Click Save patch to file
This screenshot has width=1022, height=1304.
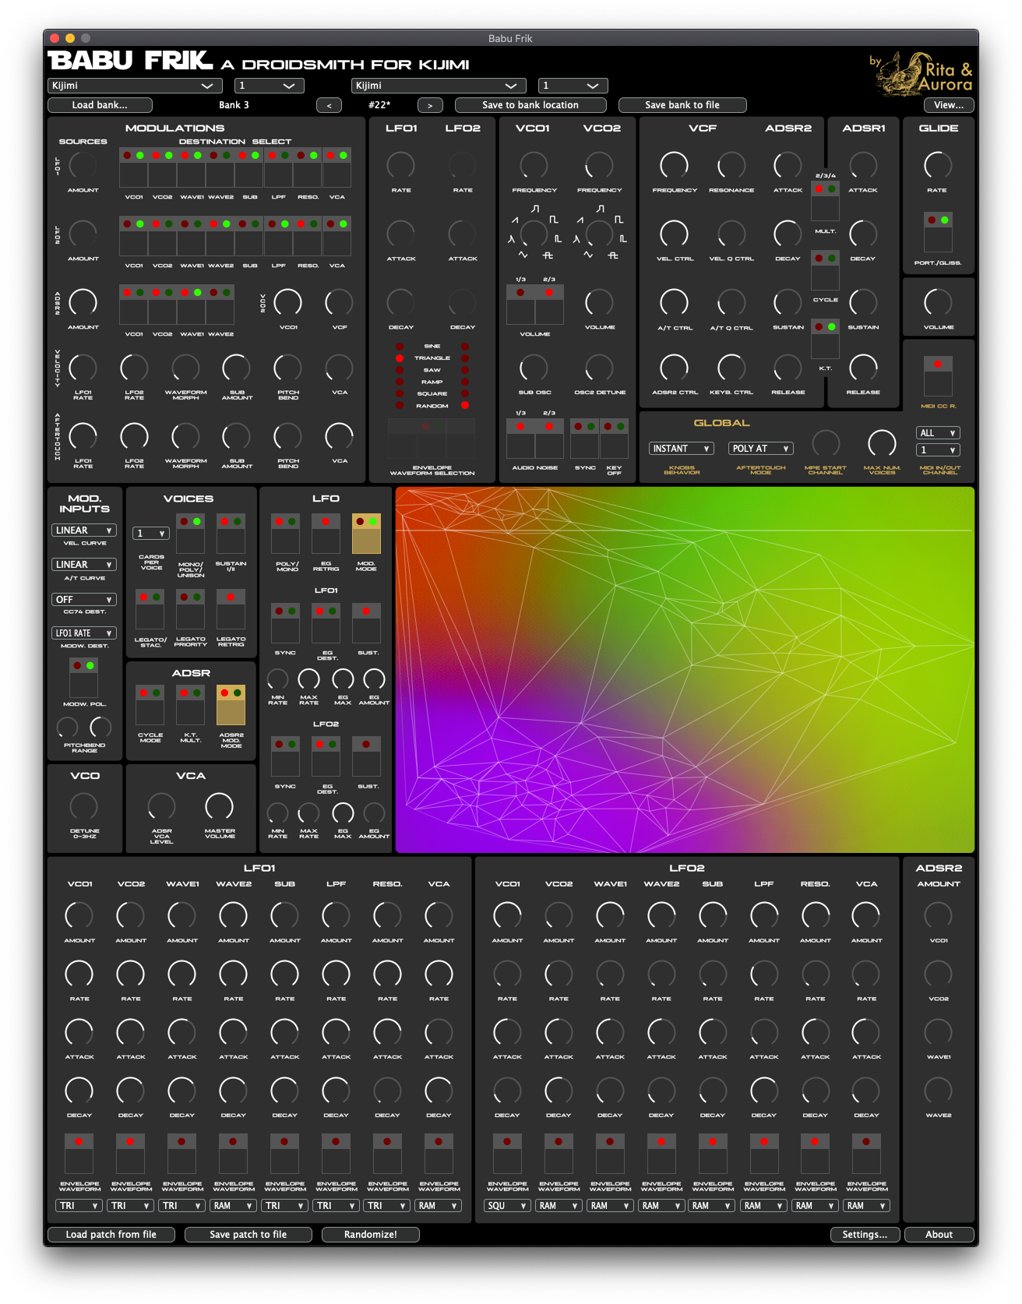tap(248, 1235)
